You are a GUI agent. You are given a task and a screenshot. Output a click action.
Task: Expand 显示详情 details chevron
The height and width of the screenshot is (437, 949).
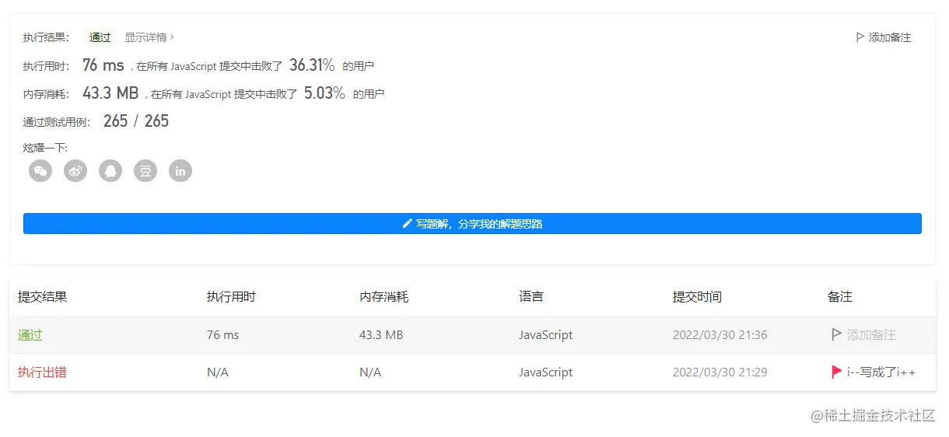point(172,37)
